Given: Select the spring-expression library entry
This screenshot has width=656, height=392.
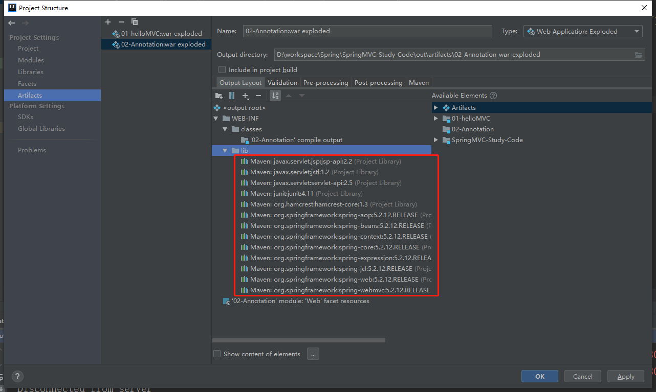Looking at the screenshot, I should click(336, 258).
